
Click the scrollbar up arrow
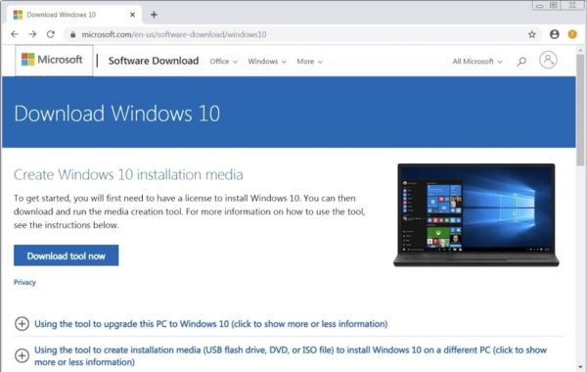tap(580, 50)
